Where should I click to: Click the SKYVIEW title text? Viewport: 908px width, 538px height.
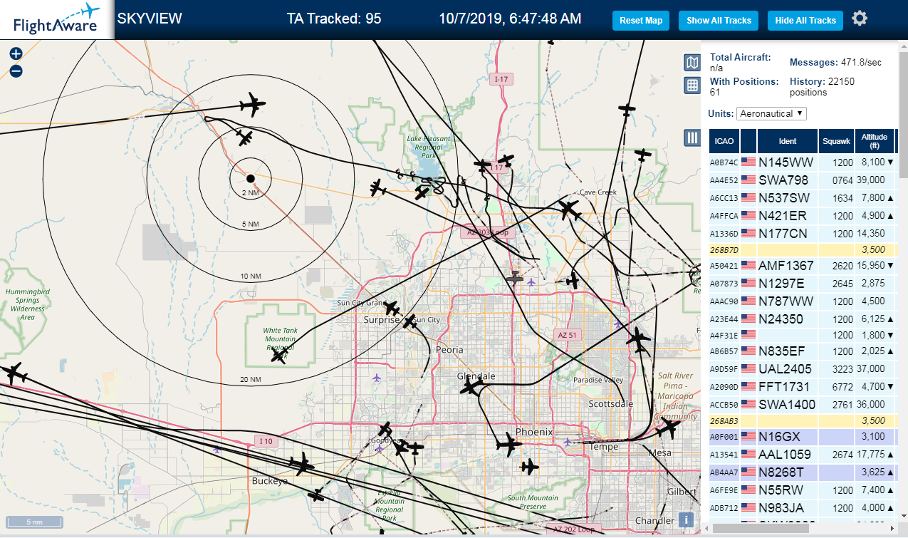(150, 19)
